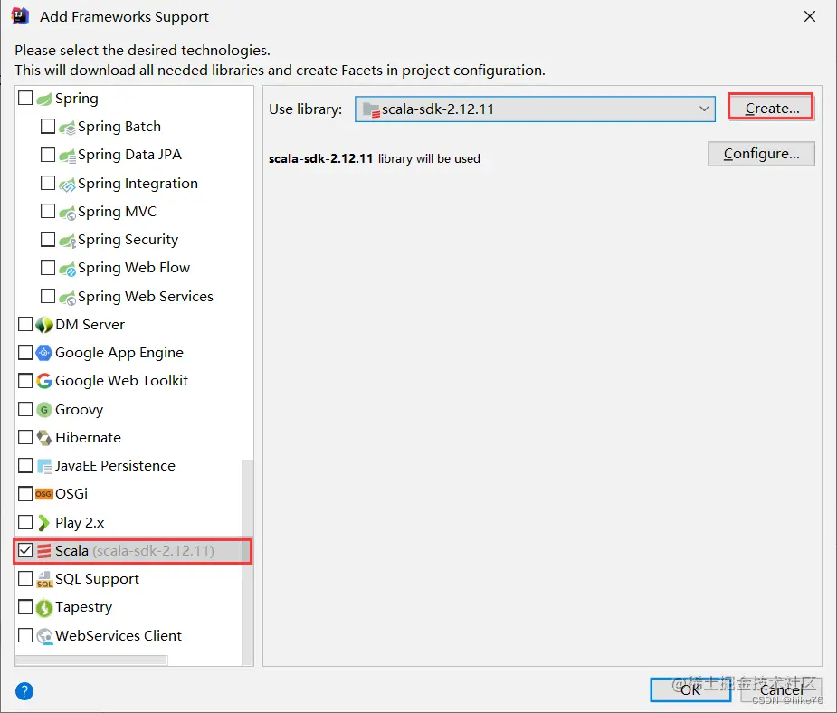Tick the OSGi checkbox
The image size is (837, 713).
point(25,494)
